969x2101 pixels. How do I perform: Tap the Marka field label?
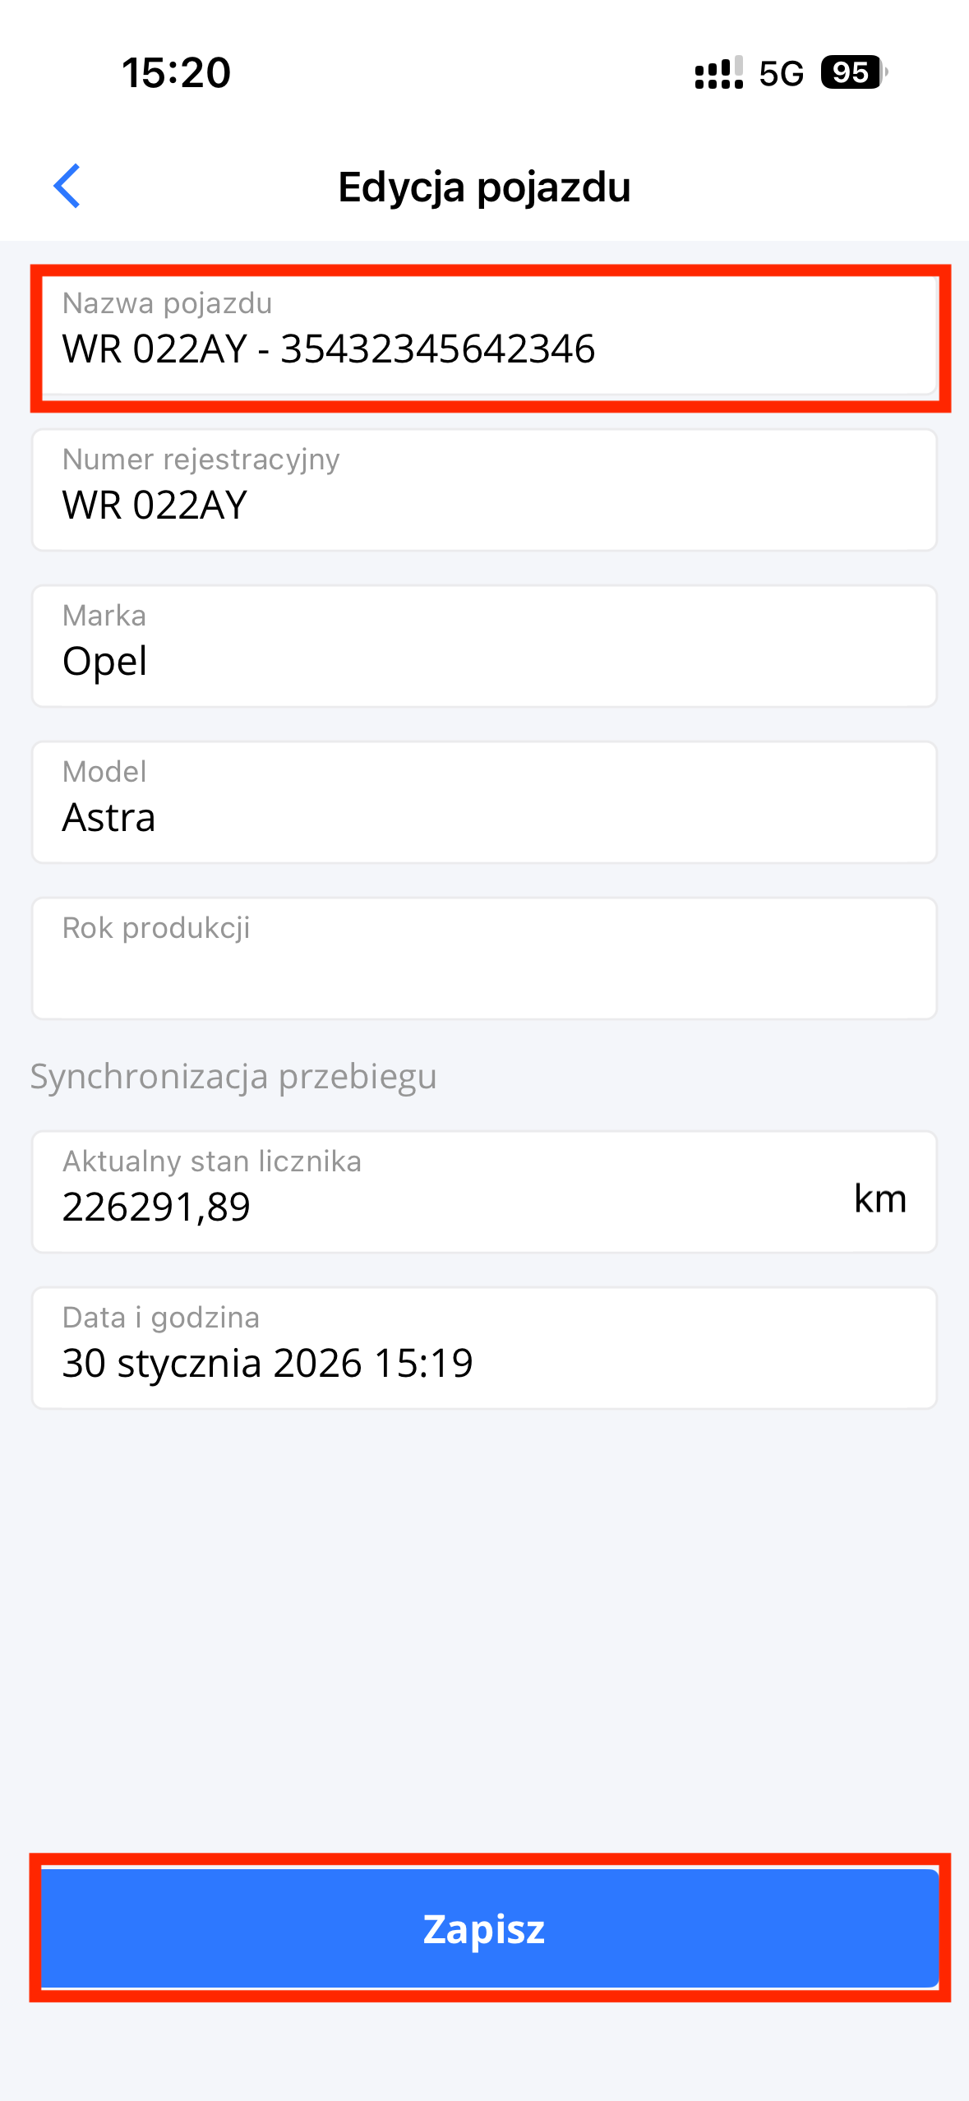[x=104, y=616]
